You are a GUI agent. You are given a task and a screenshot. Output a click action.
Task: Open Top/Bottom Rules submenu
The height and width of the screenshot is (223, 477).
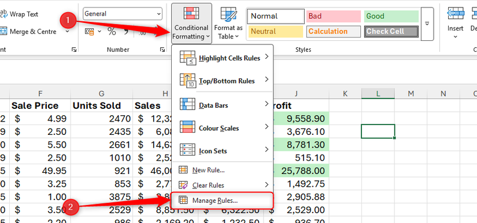(223, 81)
